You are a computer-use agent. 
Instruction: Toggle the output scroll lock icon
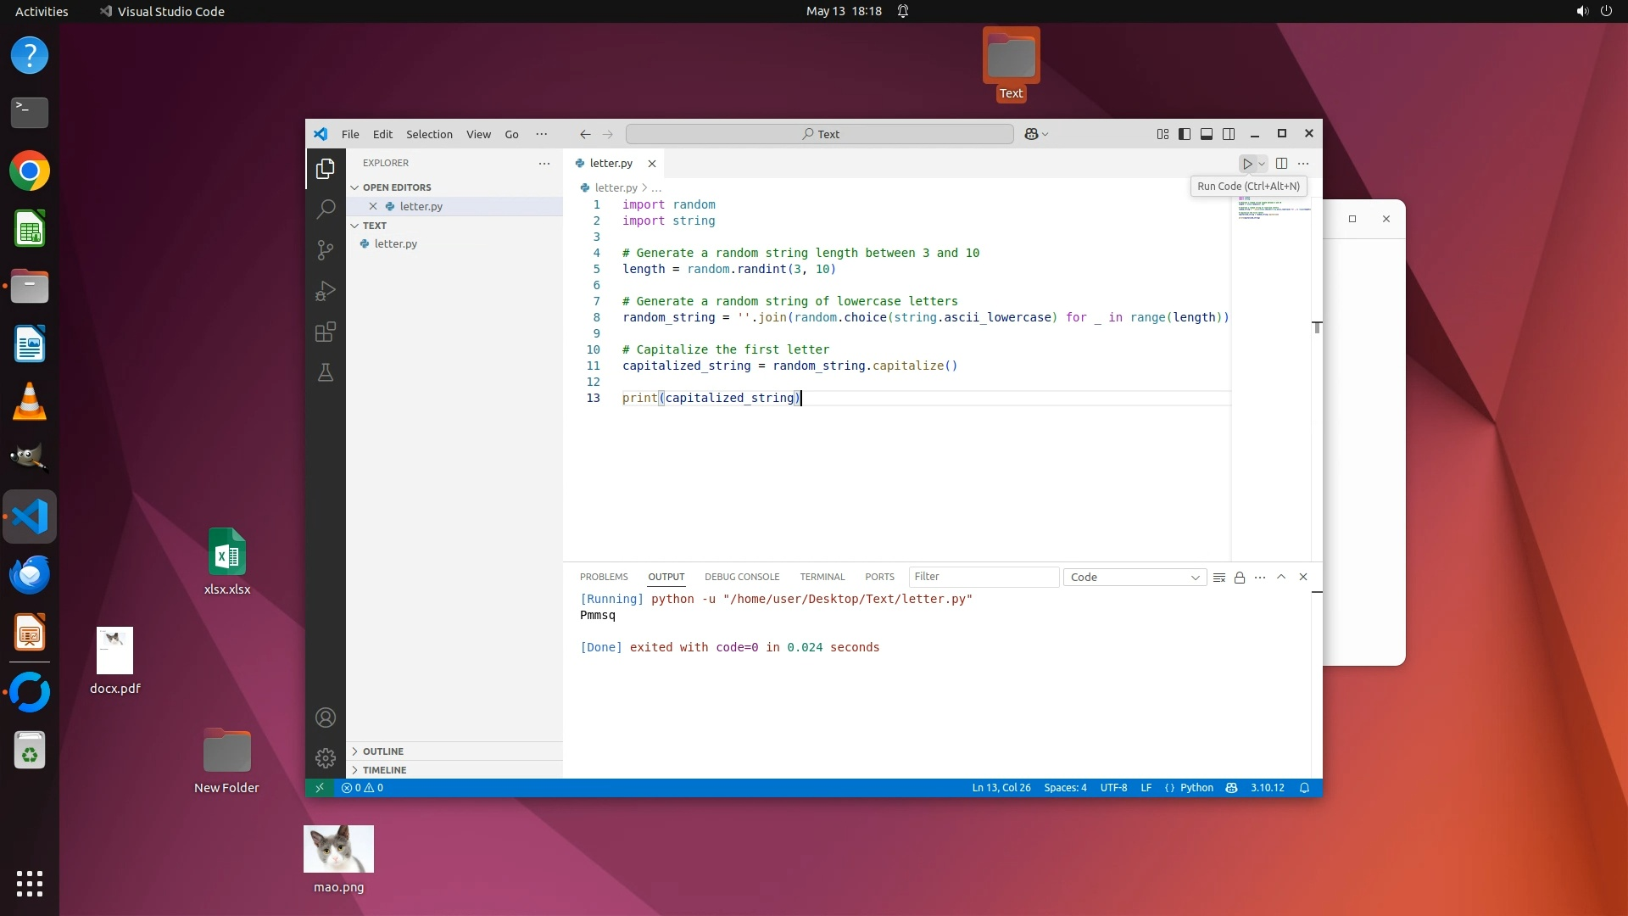1240,578
